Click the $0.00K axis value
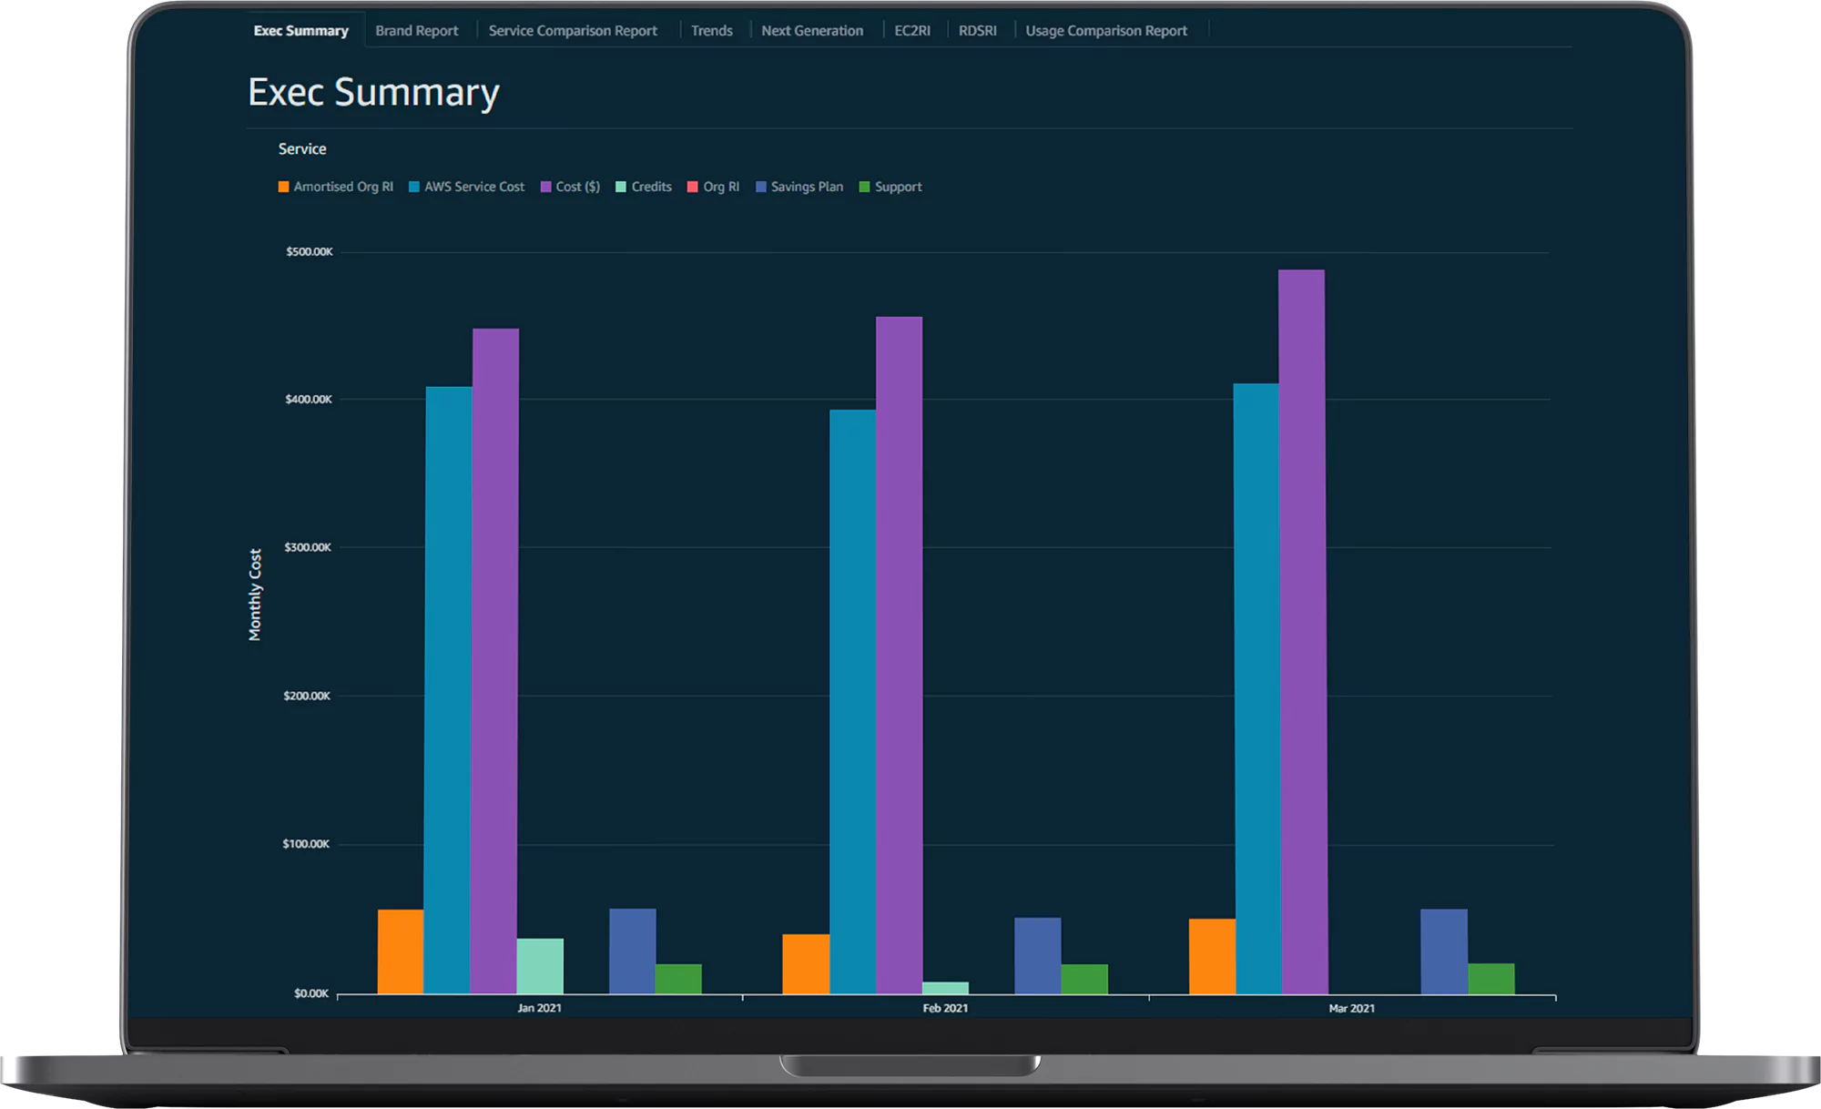Screen dimensions: 1821x1109 click(311, 993)
